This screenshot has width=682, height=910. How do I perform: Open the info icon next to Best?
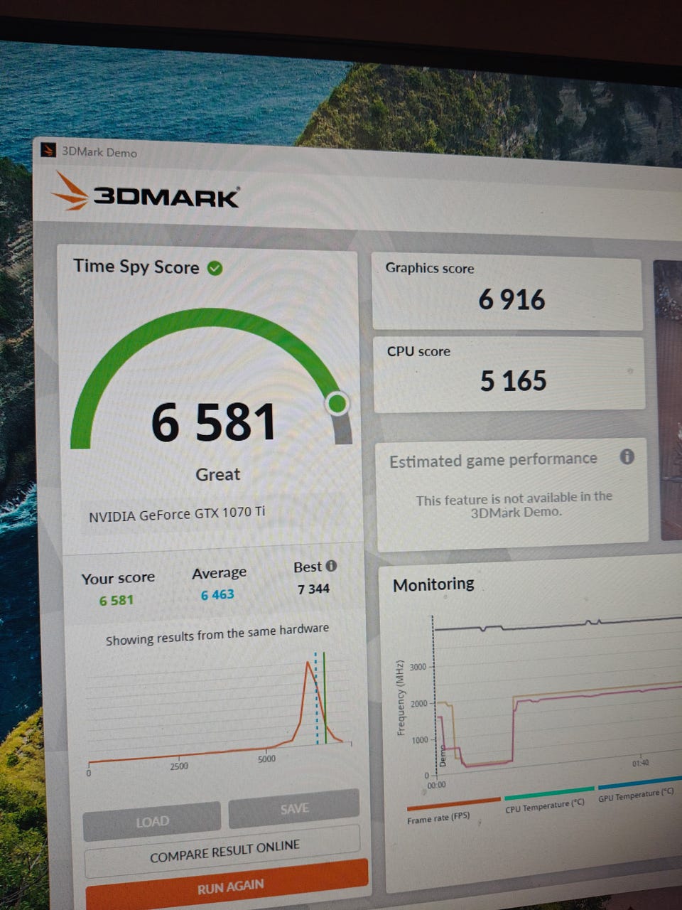[x=331, y=566]
